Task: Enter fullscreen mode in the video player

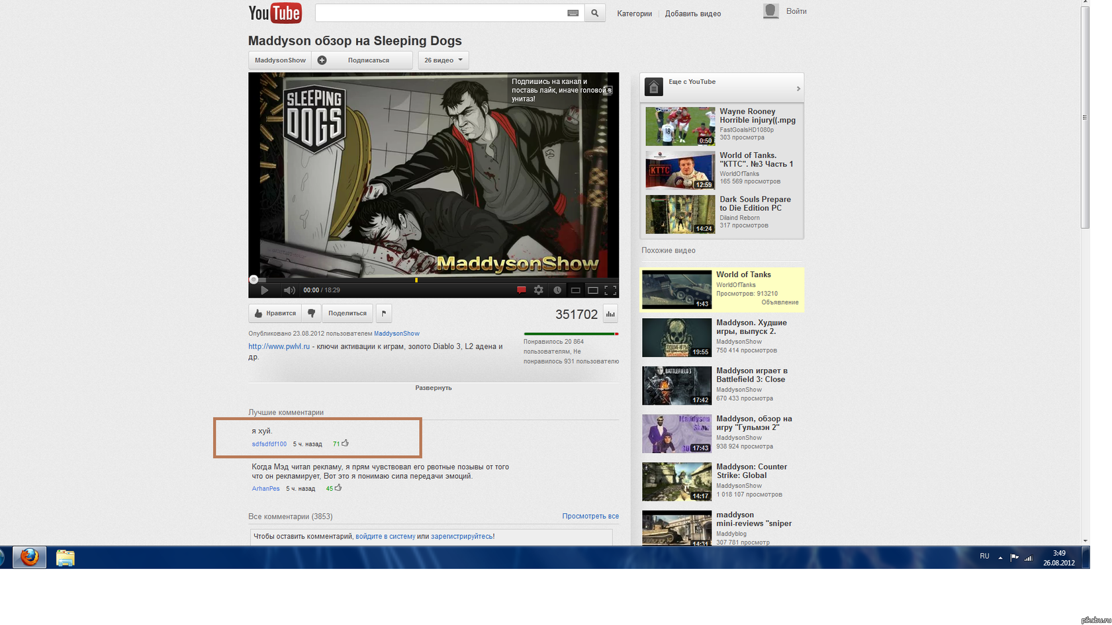Action: coord(610,290)
